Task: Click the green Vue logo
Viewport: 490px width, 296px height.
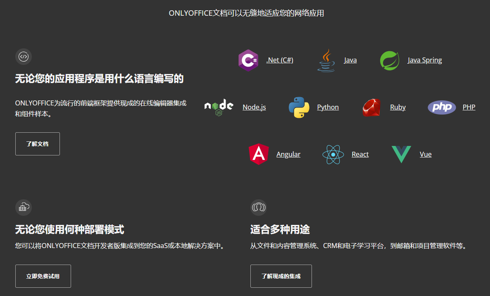Action: pyautogui.click(x=401, y=154)
